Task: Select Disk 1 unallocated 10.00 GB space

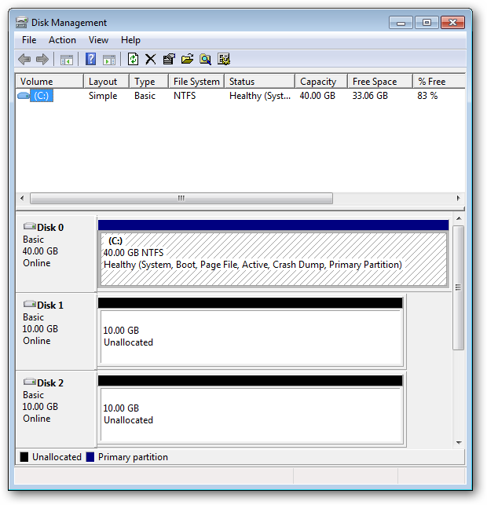Action: point(251,337)
